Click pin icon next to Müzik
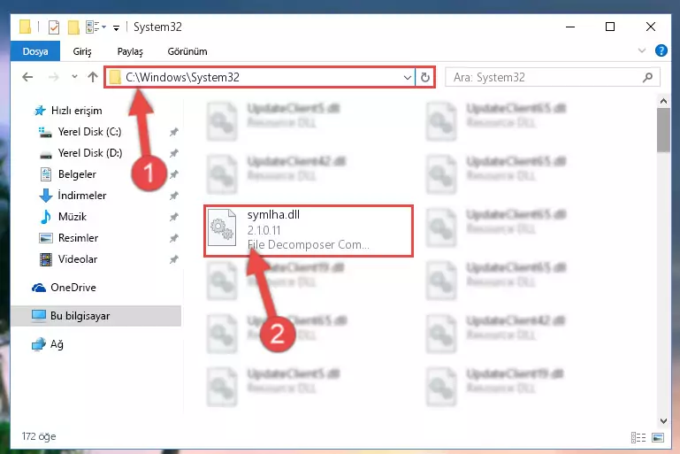The image size is (680, 454). pyautogui.click(x=174, y=217)
